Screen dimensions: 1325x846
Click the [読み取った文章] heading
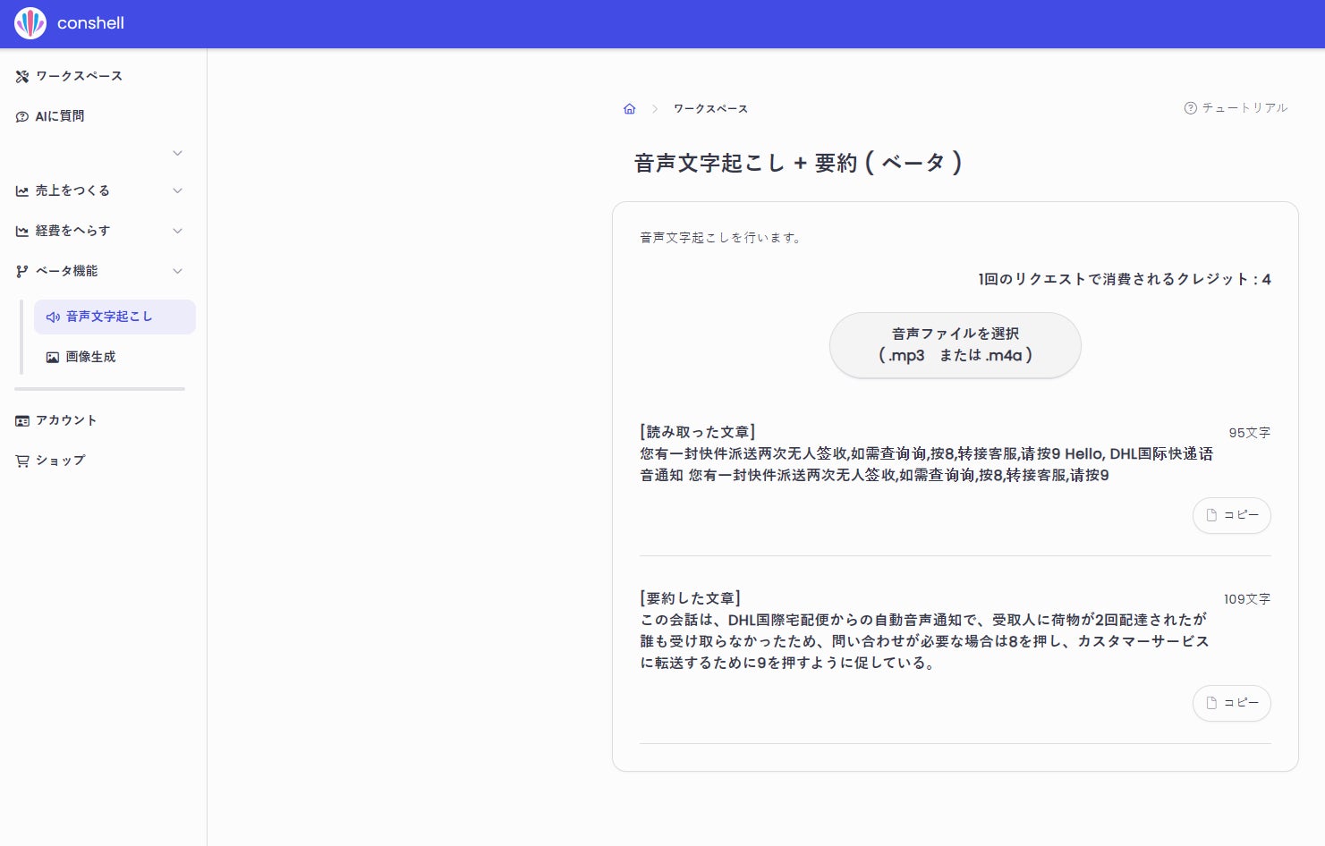point(698,432)
